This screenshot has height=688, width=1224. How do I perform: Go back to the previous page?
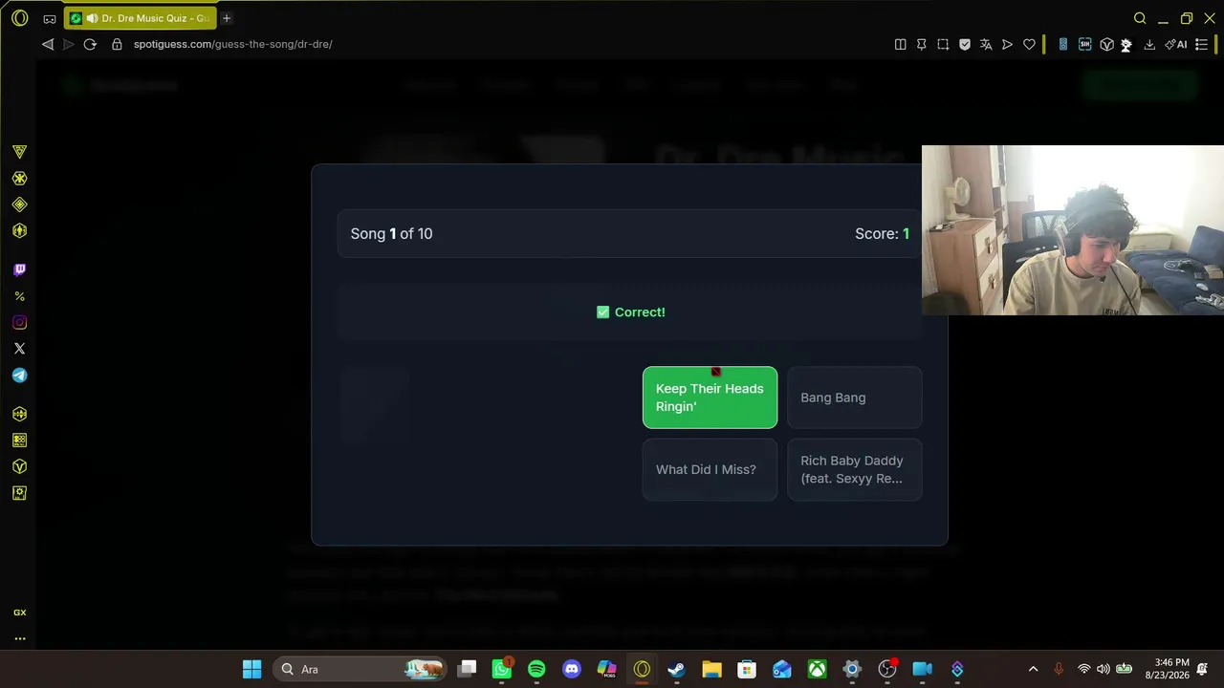48,44
